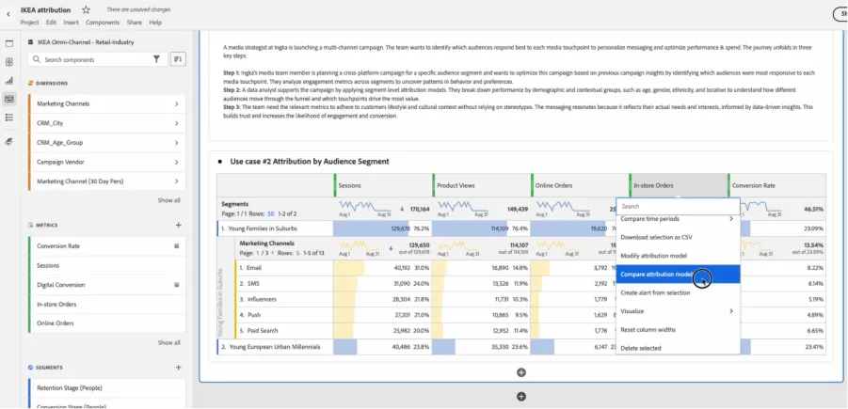The height and width of the screenshot is (409, 848).
Task: Open Compare time periods submenu arrow
Action: coord(731,219)
